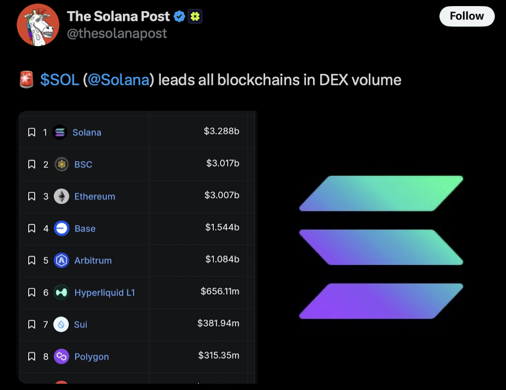Click the Base chain icon
506x390 pixels.
click(61, 228)
